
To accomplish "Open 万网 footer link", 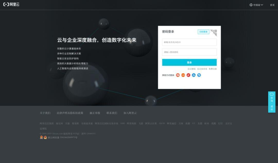I will point(181,123).
